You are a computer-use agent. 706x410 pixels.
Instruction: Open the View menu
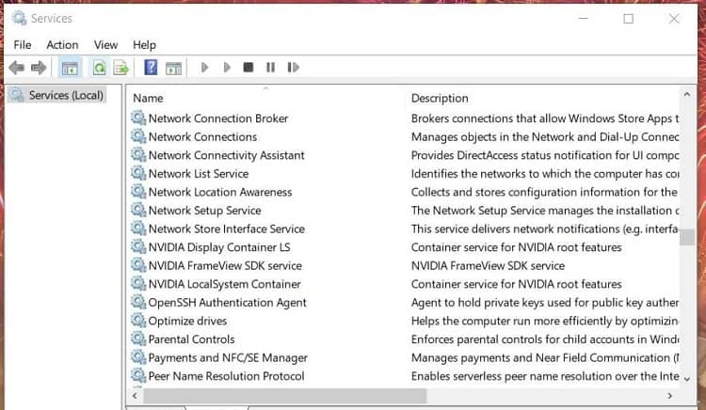105,45
